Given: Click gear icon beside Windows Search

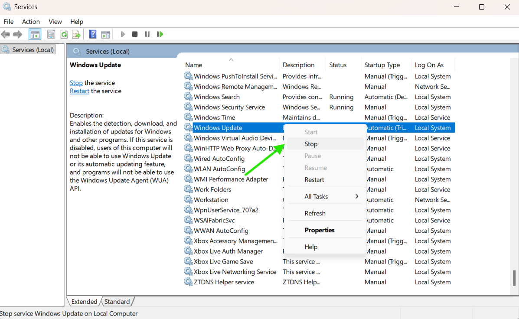Looking at the screenshot, I should pyautogui.click(x=188, y=97).
